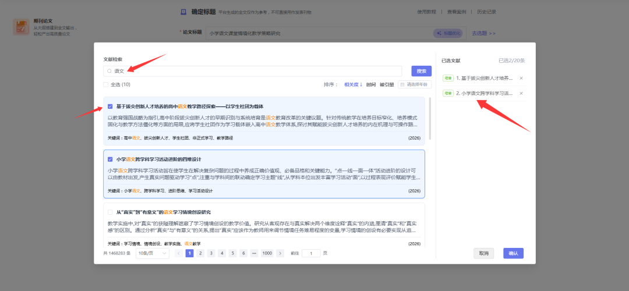Sort results by 相关度
The image size is (629, 291).
point(353,84)
